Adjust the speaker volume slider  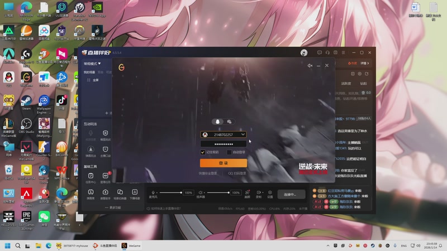tap(218, 192)
